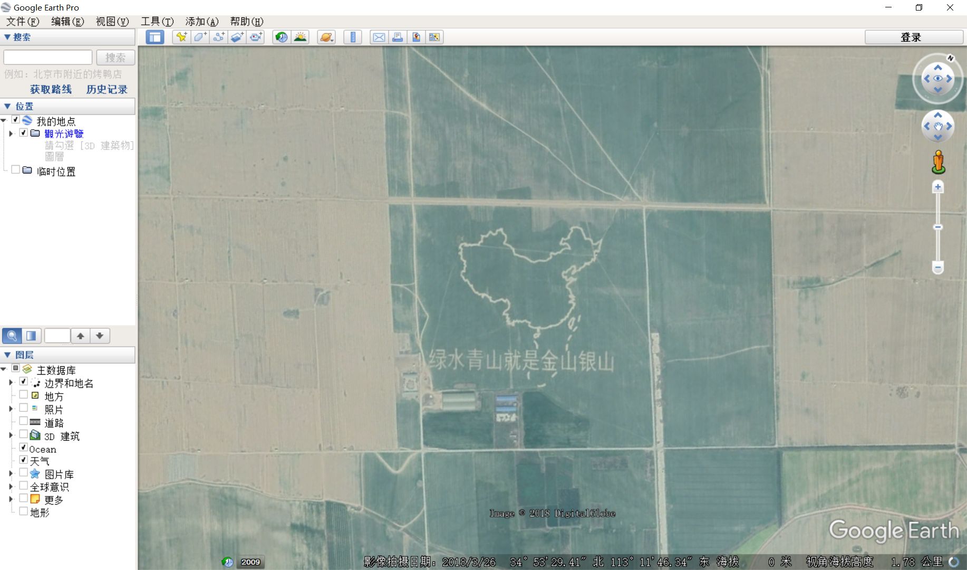The height and width of the screenshot is (570, 967).
Task: Click the text field beside the split-panel icon
Action: coord(57,336)
